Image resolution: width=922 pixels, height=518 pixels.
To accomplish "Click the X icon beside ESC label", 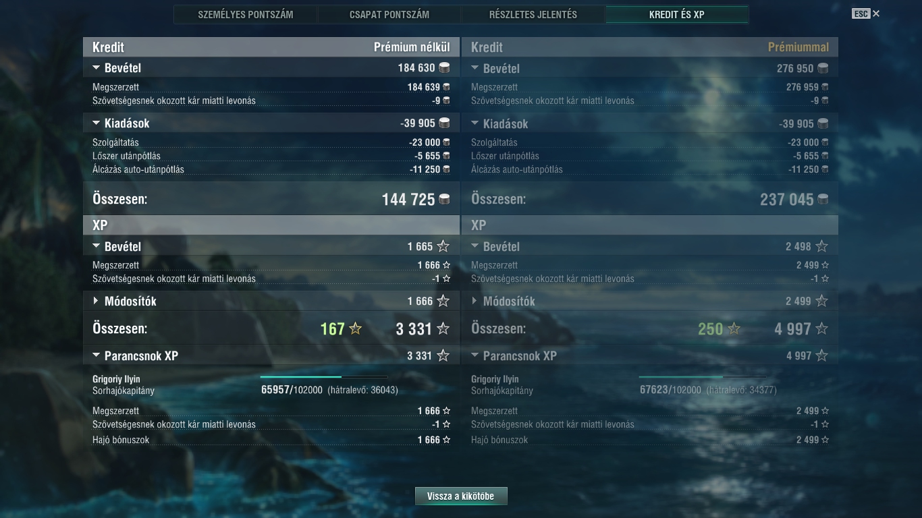I will click(876, 13).
